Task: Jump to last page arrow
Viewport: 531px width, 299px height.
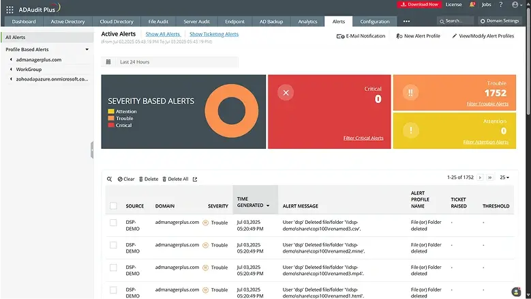Action: [489, 177]
